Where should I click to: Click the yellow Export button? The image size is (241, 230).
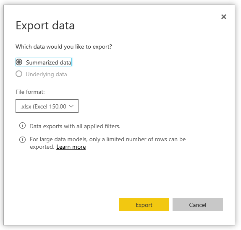(144, 204)
